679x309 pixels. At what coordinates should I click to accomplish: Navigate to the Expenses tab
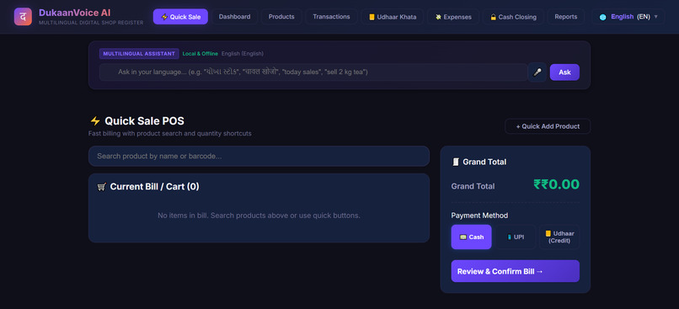tap(453, 17)
